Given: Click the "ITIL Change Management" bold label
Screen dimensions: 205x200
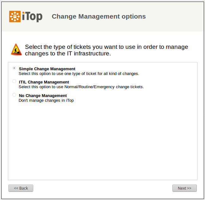Looking at the screenshot, I should (x=44, y=82).
